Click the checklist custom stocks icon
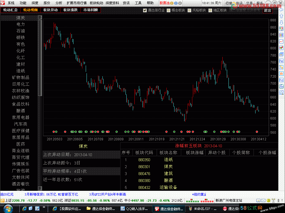This screenshot has height=213, width=285. click(281, 29)
